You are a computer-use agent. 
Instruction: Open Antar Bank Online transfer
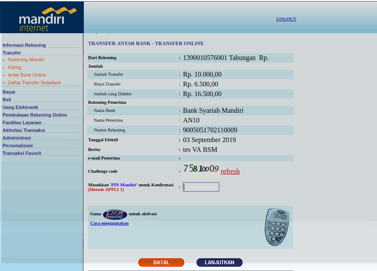[27, 75]
